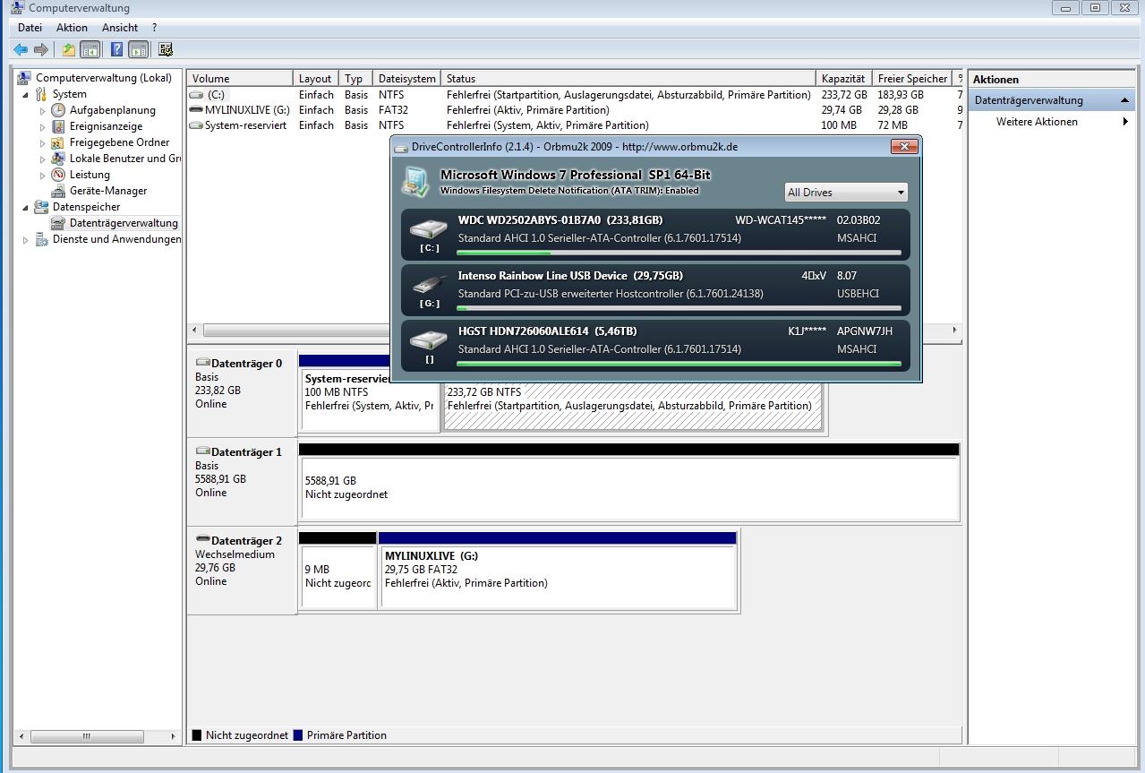Collapse the Datenspeicher tree node
This screenshot has width=1145, height=773.
[26, 207]
